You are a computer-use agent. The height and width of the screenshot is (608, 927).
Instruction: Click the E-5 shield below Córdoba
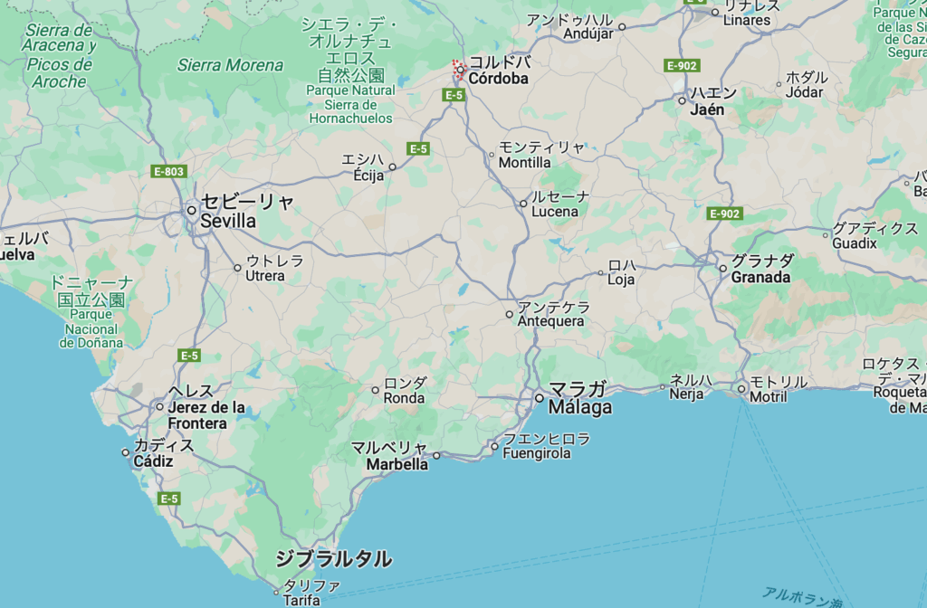point(454,95)
